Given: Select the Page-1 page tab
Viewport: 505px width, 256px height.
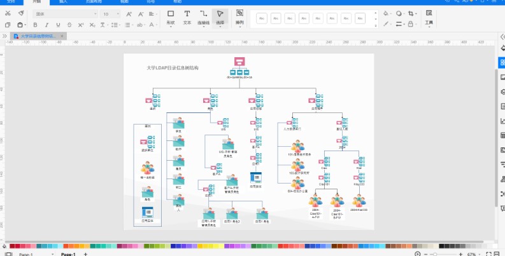Looking at the screenshot, I should [68, 254].
